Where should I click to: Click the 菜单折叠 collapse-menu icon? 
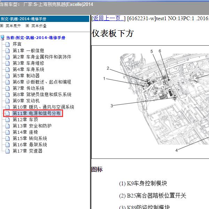pyautogui.click(x=27, y=25)
